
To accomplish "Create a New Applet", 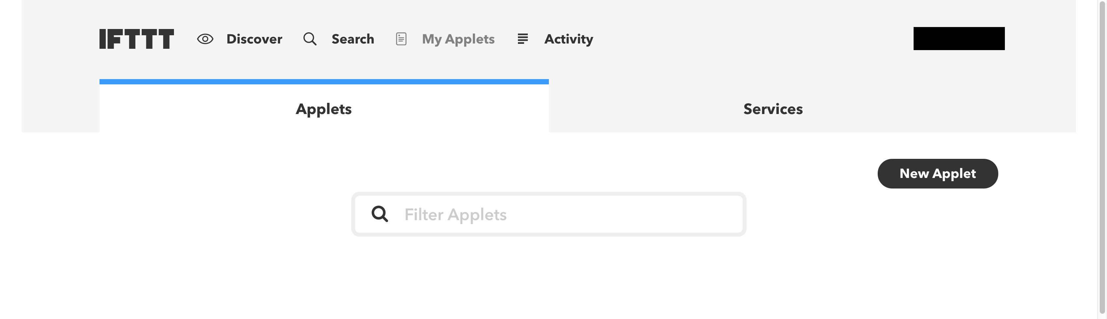I will tap(938, 173).
